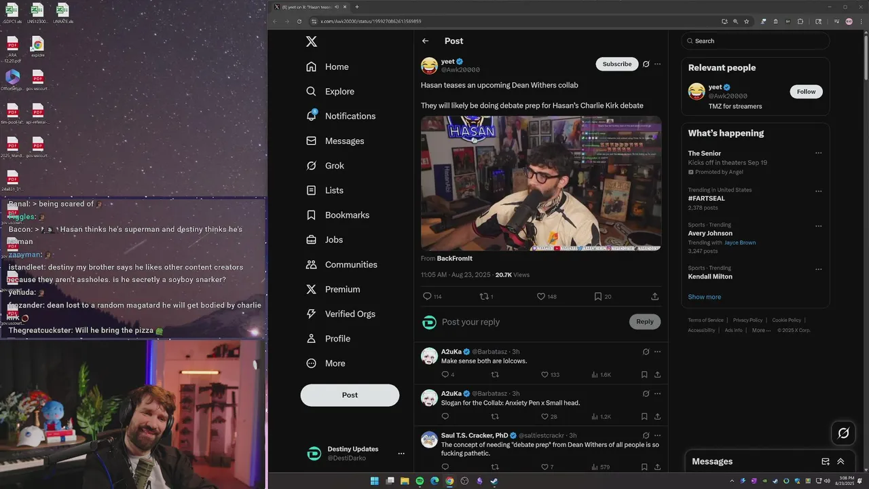Click the Grok icon beside Subscribe
Image resolution: width=869 pixels, height=489 pixels.
coord(646,64)
